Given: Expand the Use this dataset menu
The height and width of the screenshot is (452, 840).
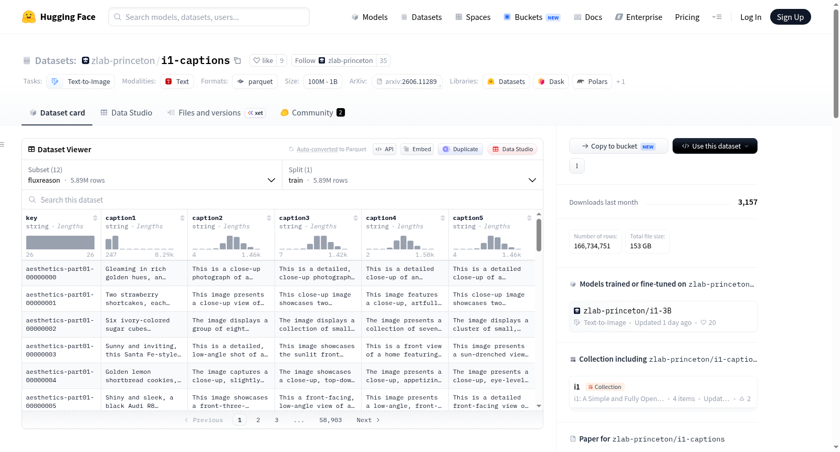Looking at the screenshot, I should tap(715, 146).
